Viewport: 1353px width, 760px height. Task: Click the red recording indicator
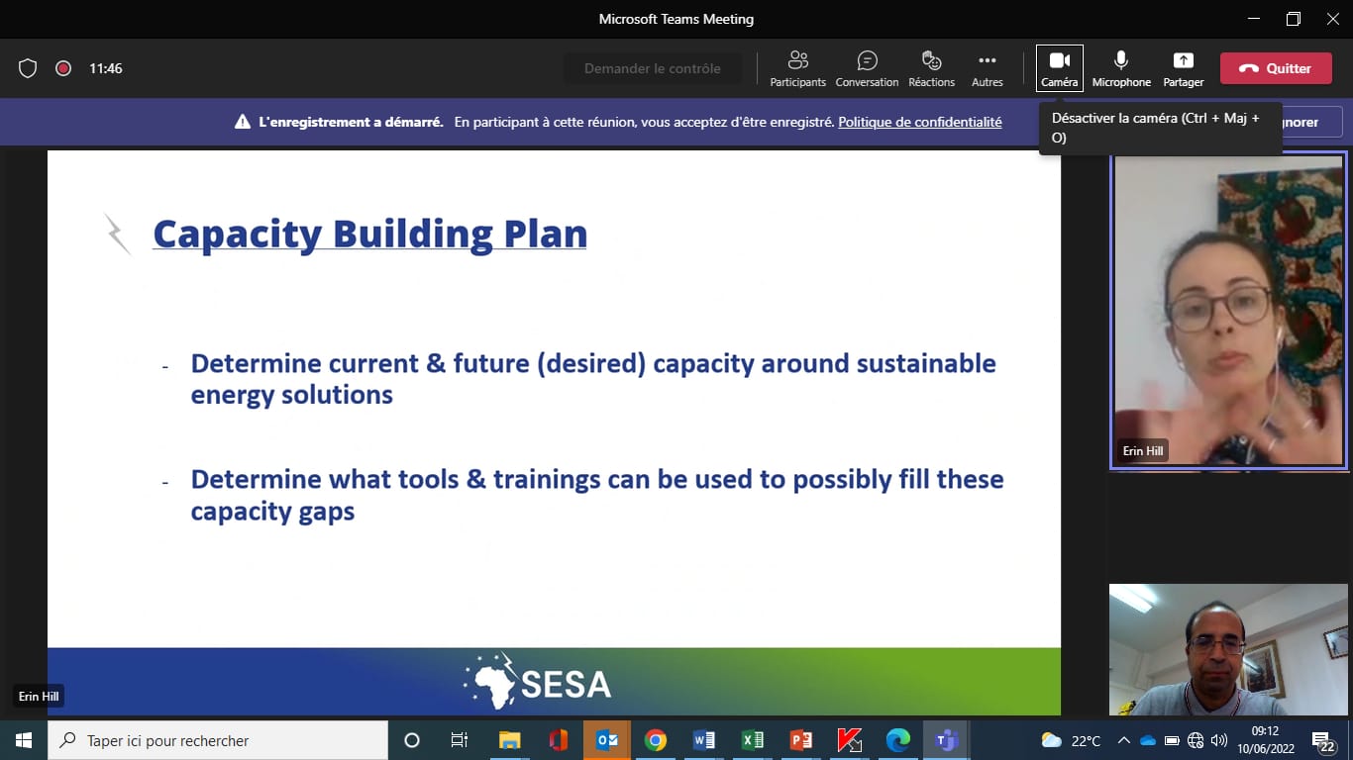coord(63,68)
